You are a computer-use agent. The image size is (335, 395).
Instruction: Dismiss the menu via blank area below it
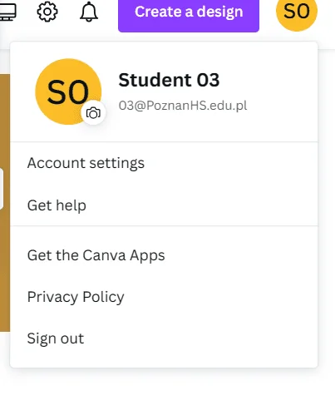tap(166, 383)
